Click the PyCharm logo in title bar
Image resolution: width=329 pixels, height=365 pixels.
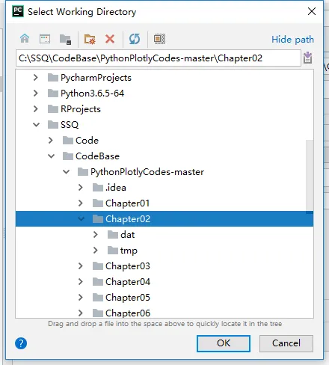[18, 11]
